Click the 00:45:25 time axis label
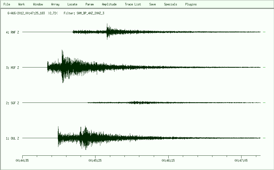The image size is (274, 170). [x=95, y=160]
